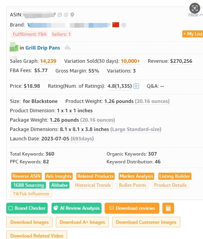Open Ads Insights
Screen dimensions: 203x239
tap(59, 176)
